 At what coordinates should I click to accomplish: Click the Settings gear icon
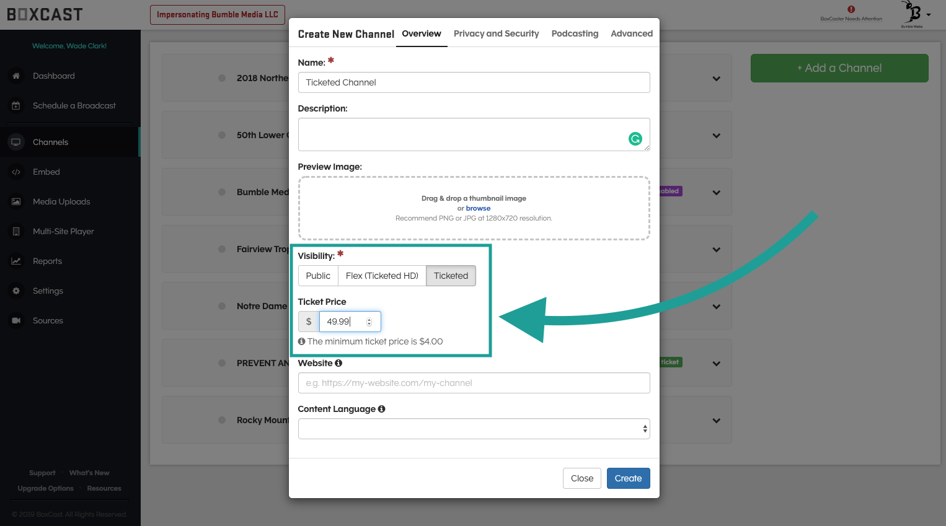[16, 291]
